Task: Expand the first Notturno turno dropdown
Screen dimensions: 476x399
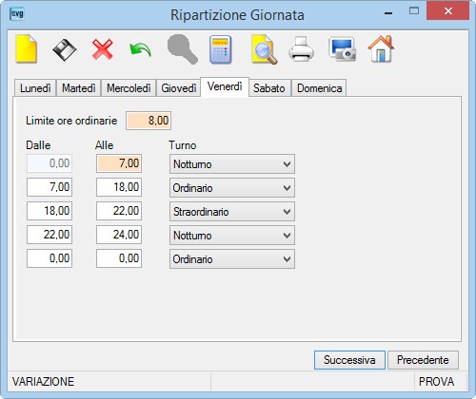Action: tap(232, 164)
